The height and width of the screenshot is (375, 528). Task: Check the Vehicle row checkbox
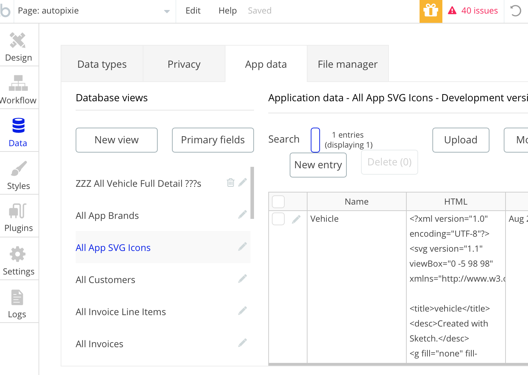pos(278,219)
